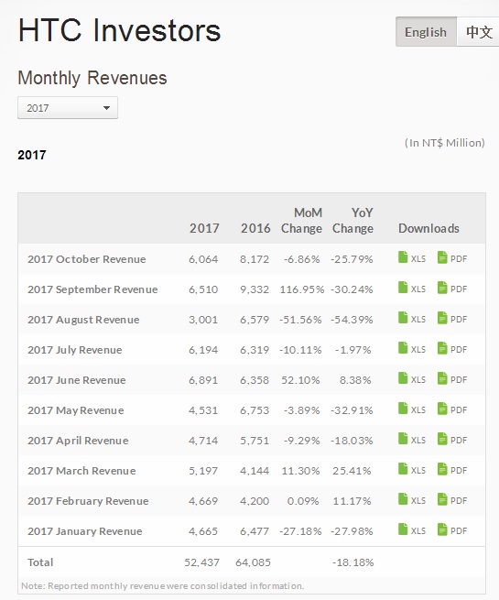Download February revenue PDF file
The height and width of the screenshot is (600, 499).
click(452, 500)
